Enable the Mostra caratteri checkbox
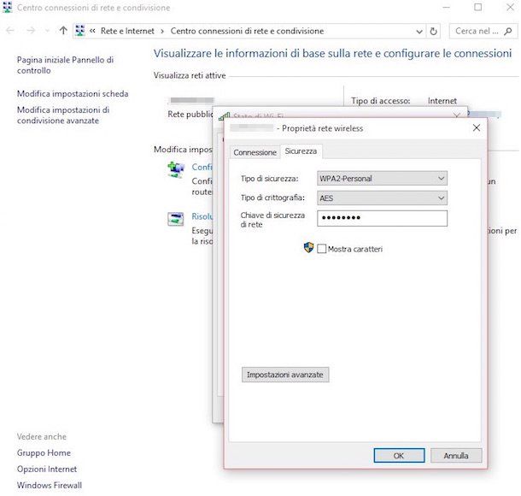This screenshot has height=496, width=521. [x=322, y=250]
